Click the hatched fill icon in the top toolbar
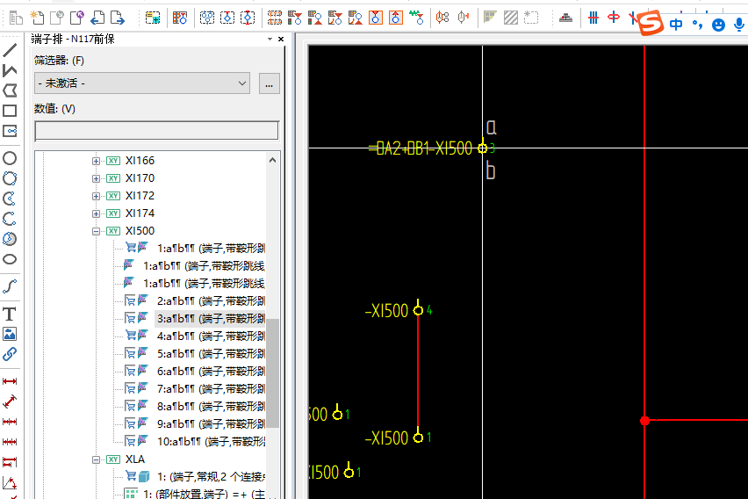 pos(510,17)
